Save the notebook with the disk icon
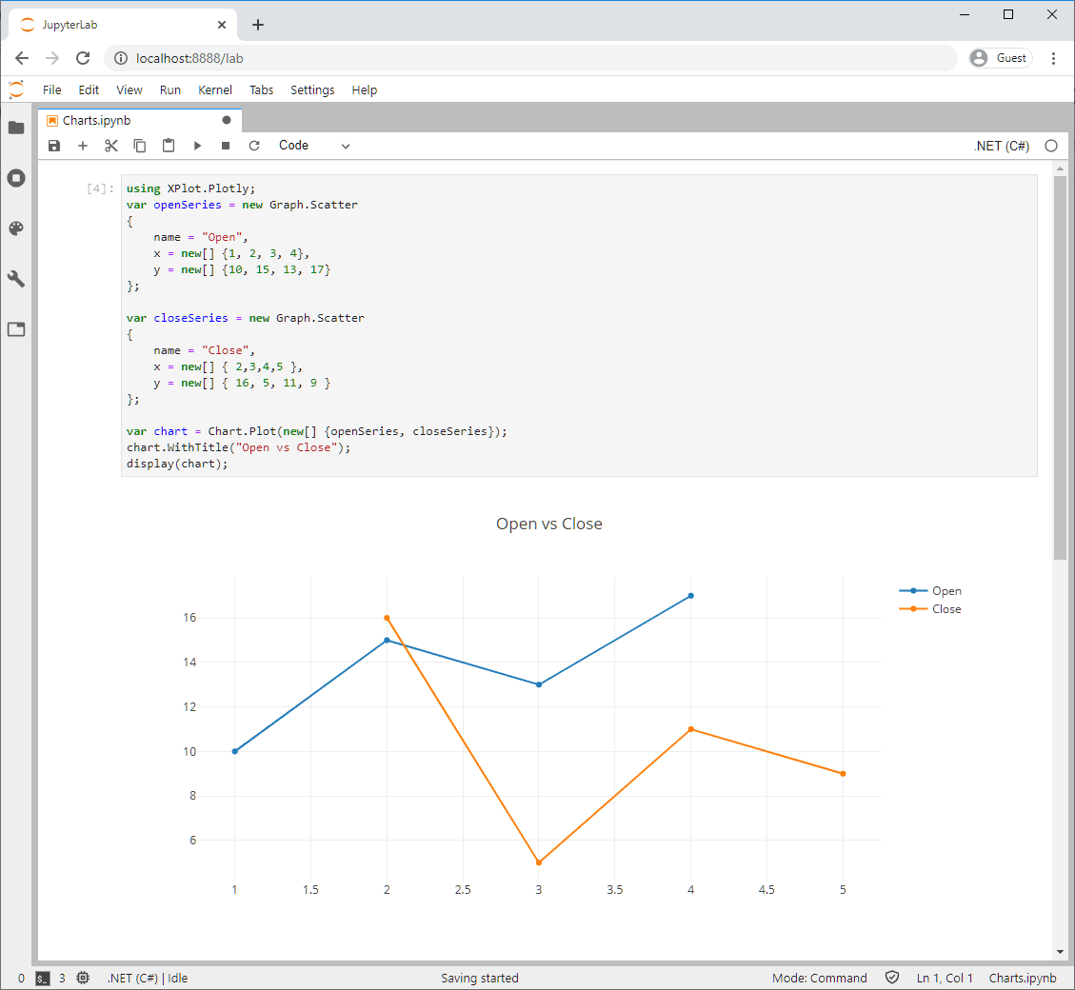 [x=54, y=146]
